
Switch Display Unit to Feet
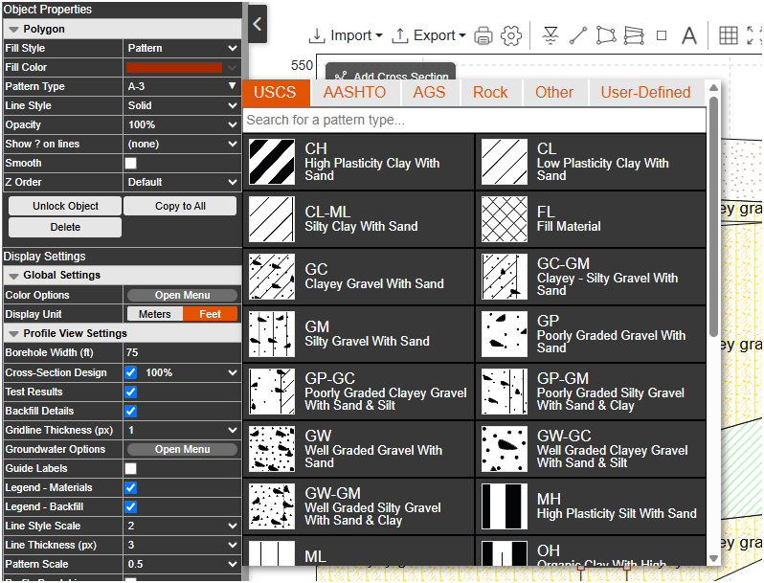210,314
